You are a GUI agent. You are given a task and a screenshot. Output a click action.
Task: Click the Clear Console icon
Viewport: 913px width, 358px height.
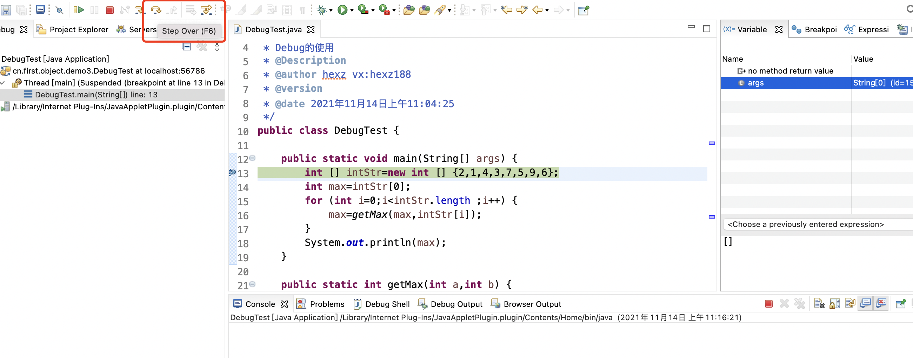pos(819,303)
